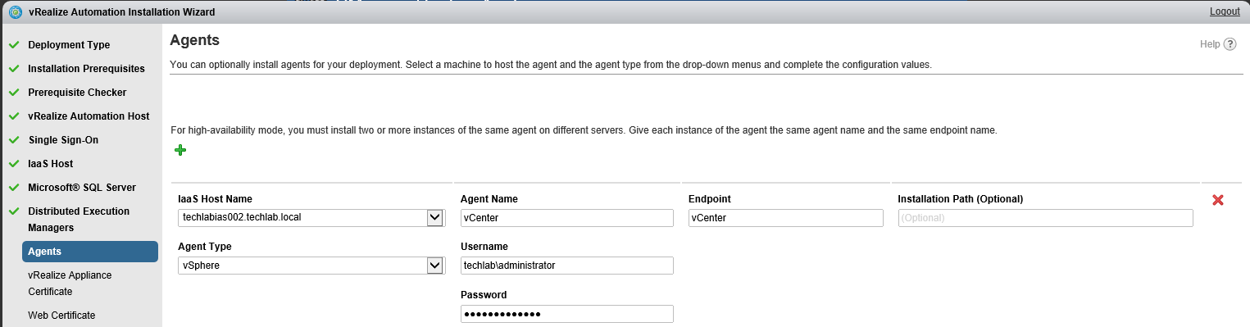The image size is (1250, 327).
Task: Click the green checkmark beside Prerequisite Checker
Action: [x=14, y=93]
